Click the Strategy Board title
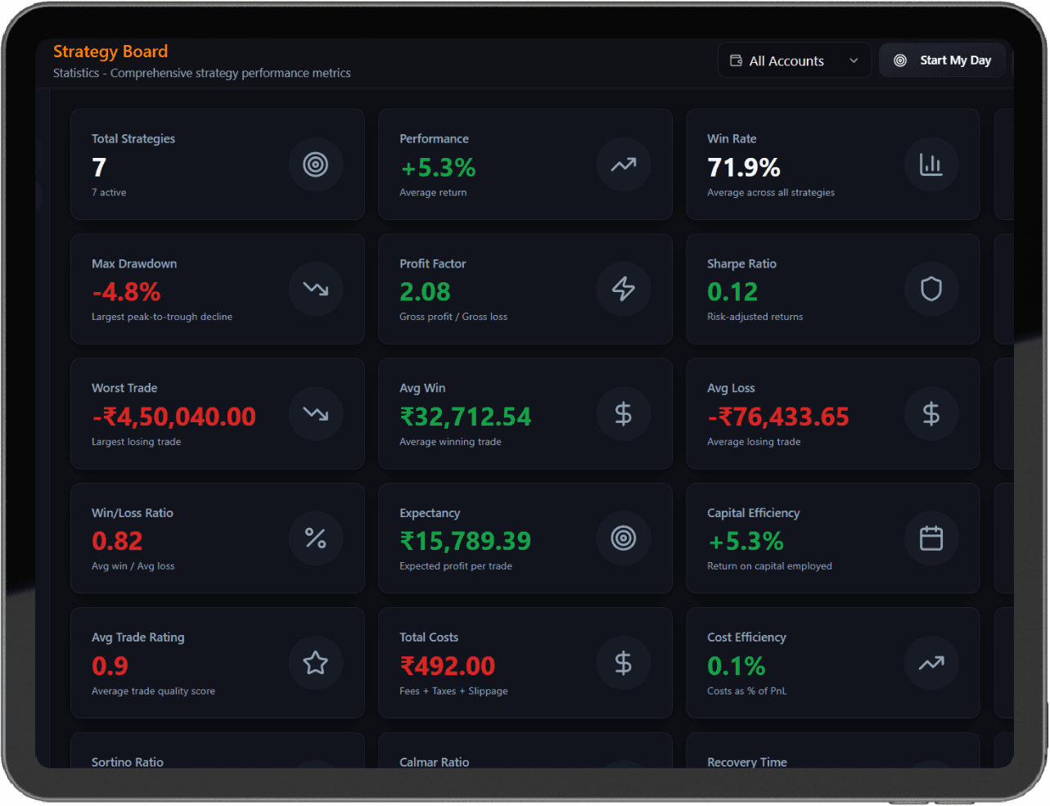Image resolution: width=1050 pixels, height=806 pixels. [110, 51]
